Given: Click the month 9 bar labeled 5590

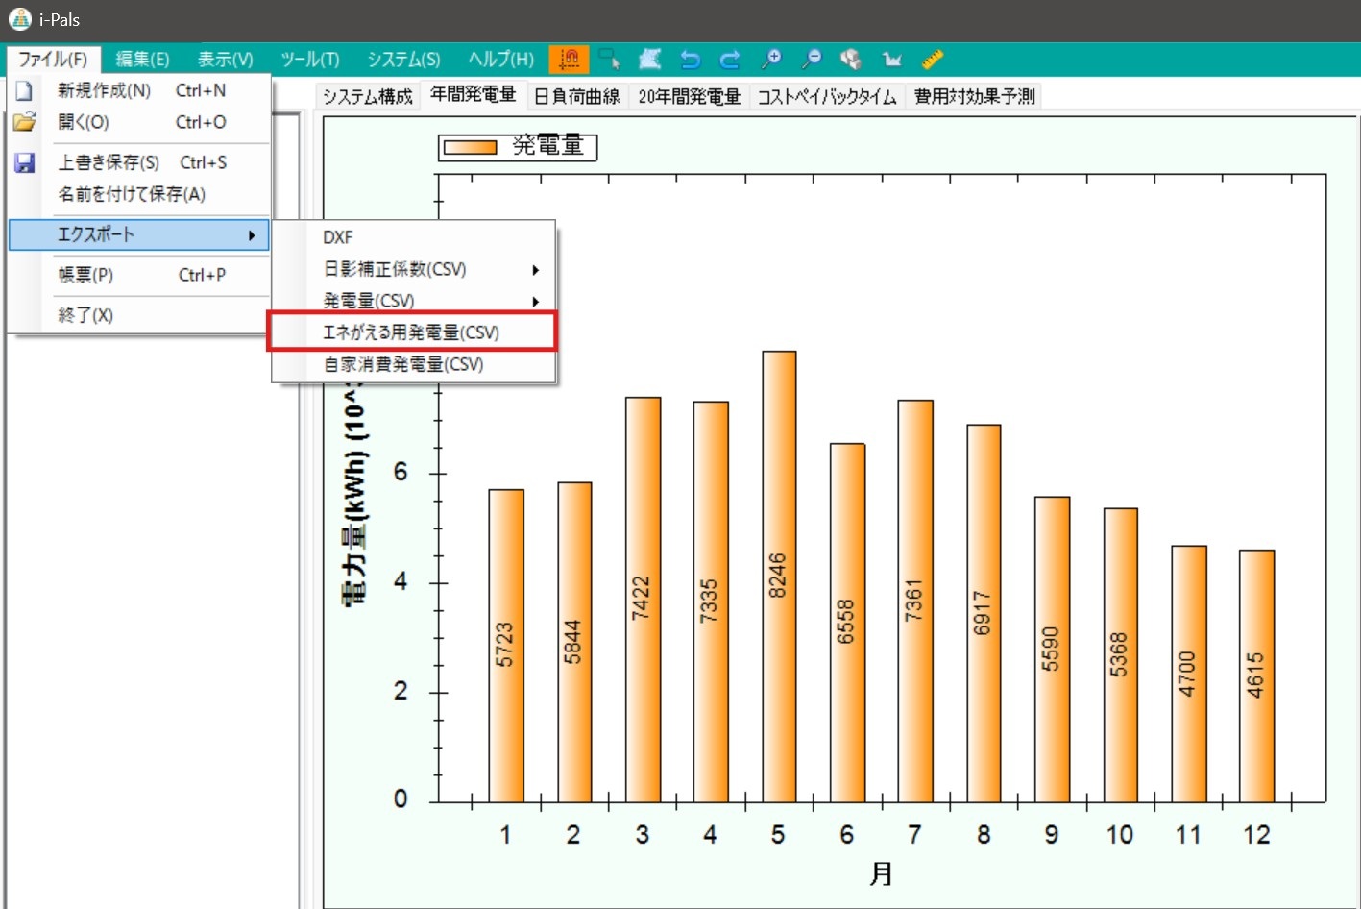Looking at the screenshot, I should pyautogui.click(x=1052, y=650).
